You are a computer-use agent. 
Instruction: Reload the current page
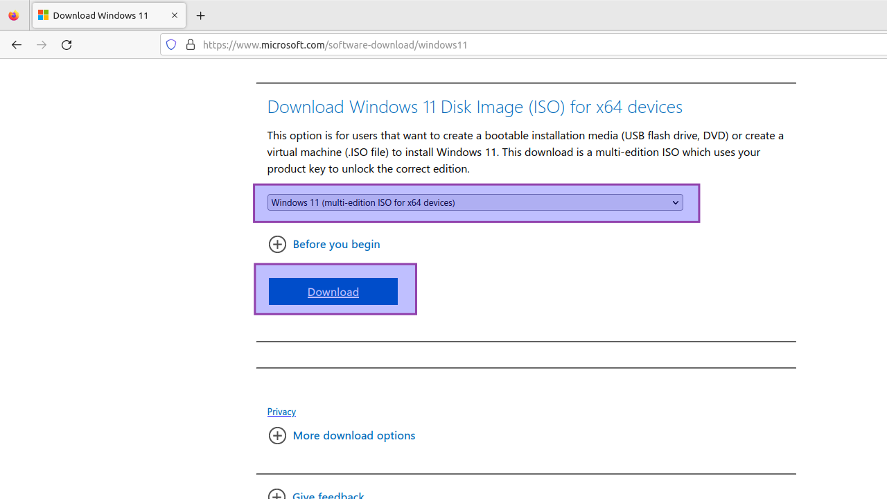[67, 44]
